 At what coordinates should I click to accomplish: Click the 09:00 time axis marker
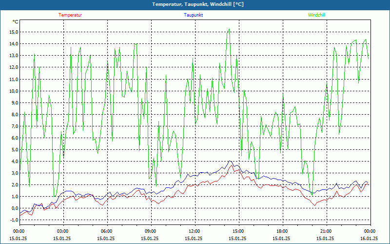(150, 231)
